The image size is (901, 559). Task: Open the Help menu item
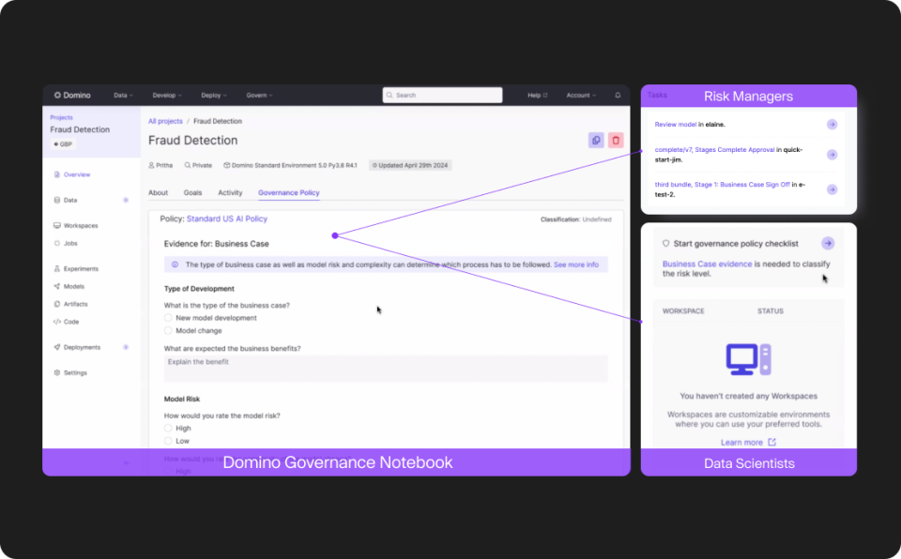(x=537, y=96)
